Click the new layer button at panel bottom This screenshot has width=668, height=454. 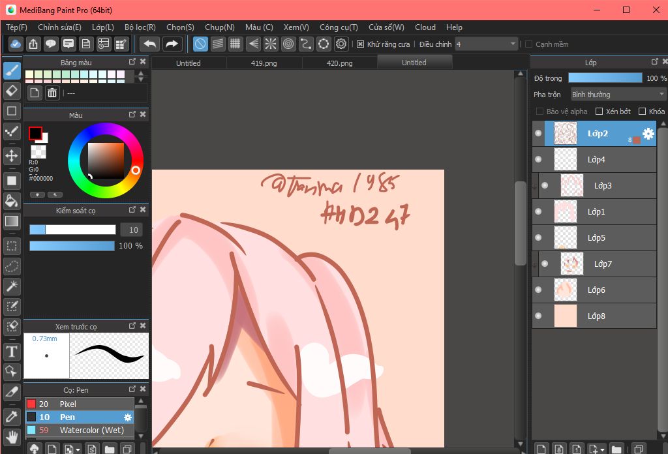click(541, 449)
